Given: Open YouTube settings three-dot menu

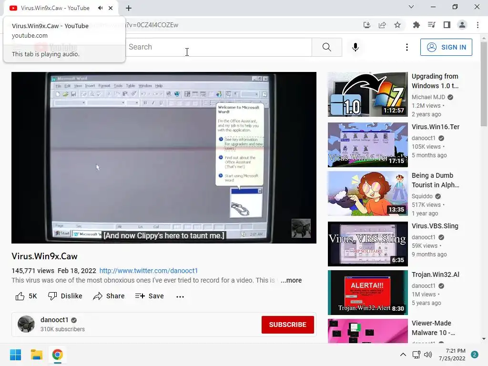Looking at the screenshot, I should [407, 47].
